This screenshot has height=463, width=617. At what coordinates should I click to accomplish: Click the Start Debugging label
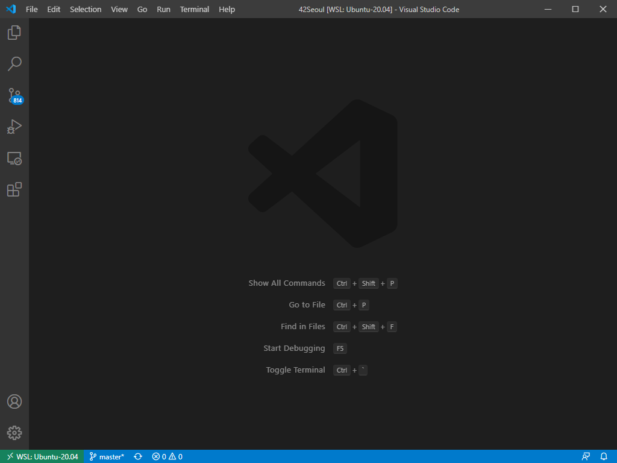pos(294,348)
